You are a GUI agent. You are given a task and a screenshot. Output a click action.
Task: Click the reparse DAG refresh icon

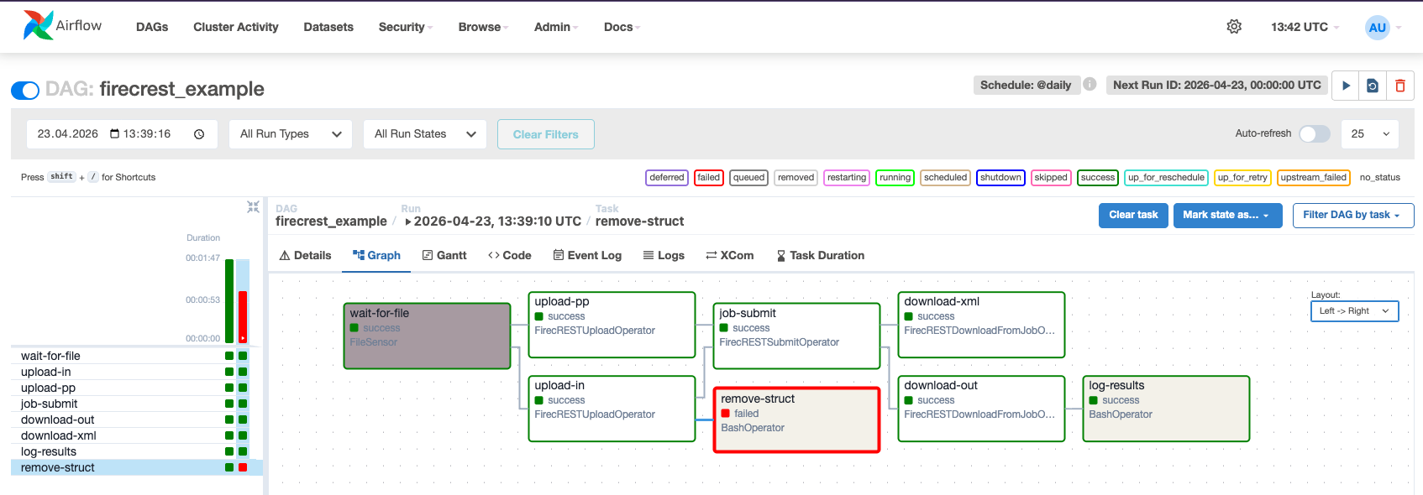(1373, 86)
